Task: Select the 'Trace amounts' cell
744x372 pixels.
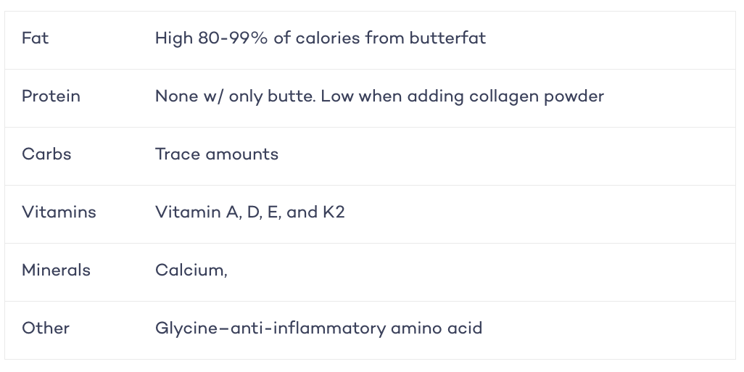Action: click(x=216, y=154)
